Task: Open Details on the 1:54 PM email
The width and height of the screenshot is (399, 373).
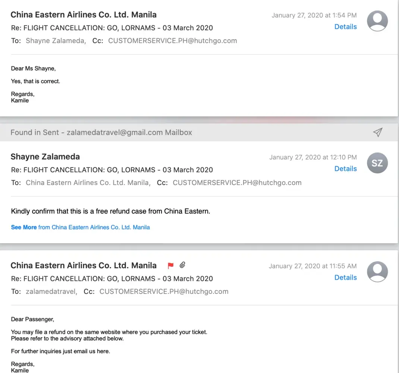Action: pos(345,27)
